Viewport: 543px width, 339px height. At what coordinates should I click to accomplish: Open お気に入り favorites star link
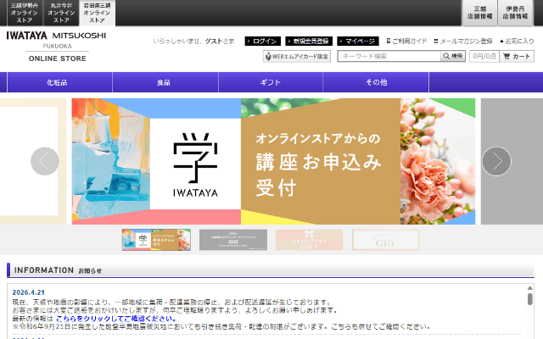coord(517,42)
